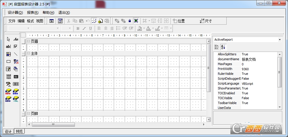Viewport: 288px width, 137px height.
Task: Click the lock controls padlock icon
Action: tap(130, 21)
